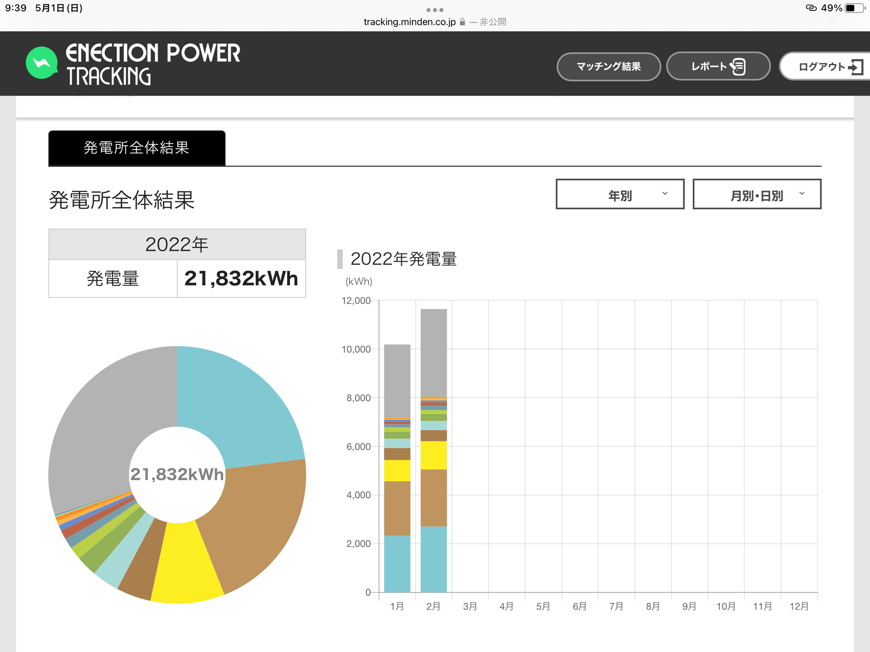Select the 発電所全体結果 tab

(137, 148)
